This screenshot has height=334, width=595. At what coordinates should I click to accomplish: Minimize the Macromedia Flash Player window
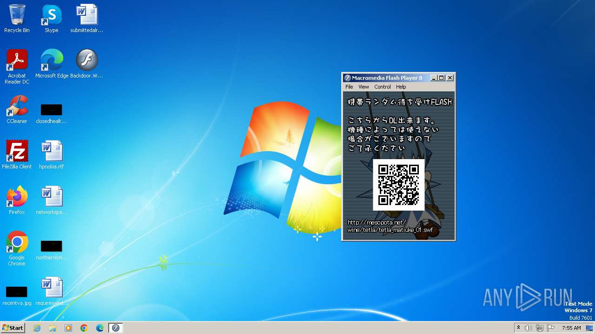coord(434,78)
